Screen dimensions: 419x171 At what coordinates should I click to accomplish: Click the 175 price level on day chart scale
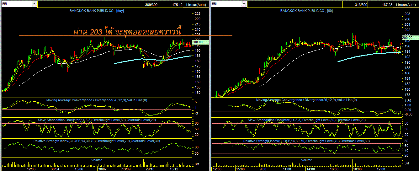[x=198, y=67]
